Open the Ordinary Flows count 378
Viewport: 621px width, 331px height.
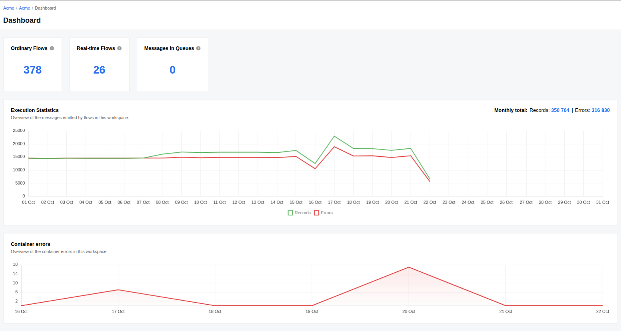click(x=32, y=70)
